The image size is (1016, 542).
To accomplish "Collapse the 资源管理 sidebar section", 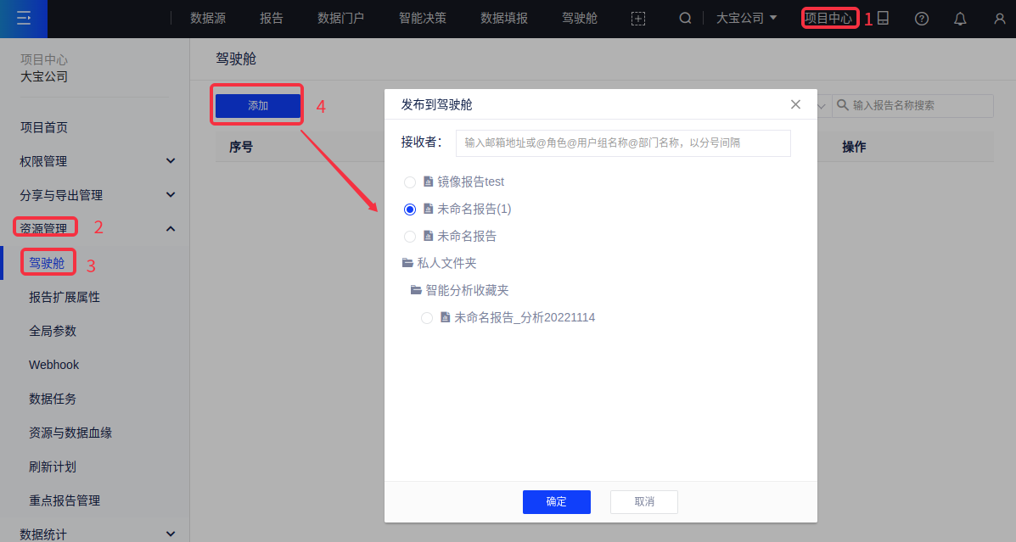I will [x=171, y=228].
